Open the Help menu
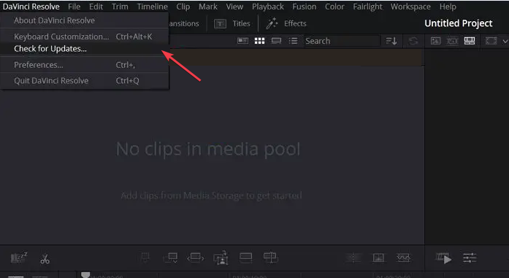 (448, 7)
